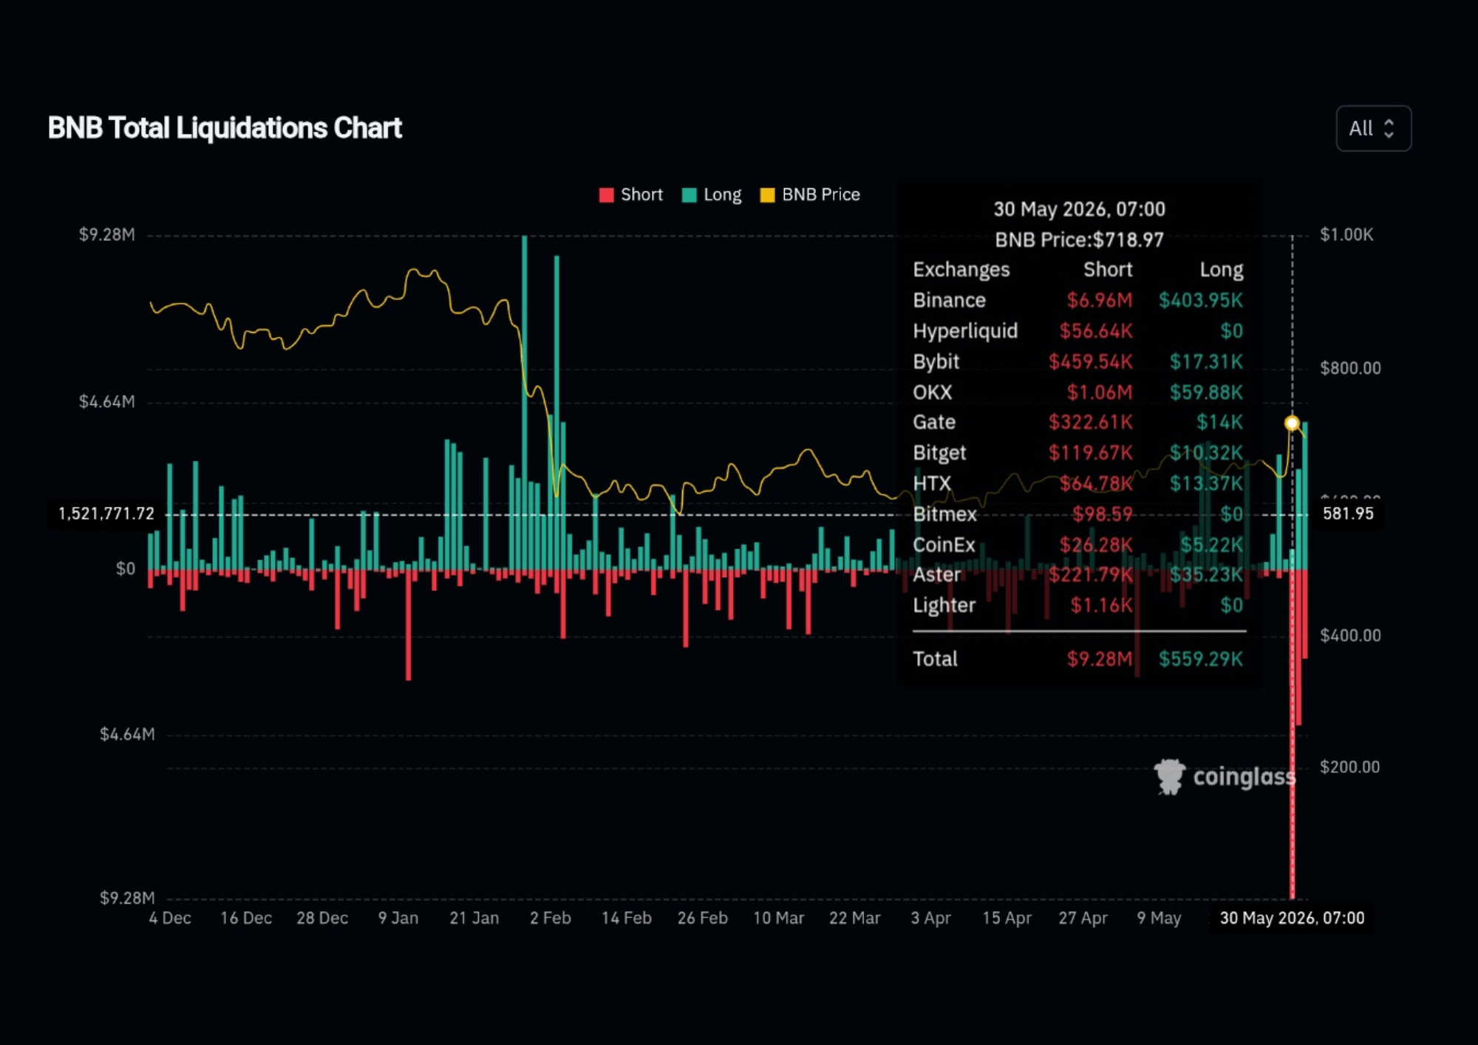Viewport: 1478px width, 1045px height.
Task: Click the Total short value $9.28M
Action: click(x=1099, y=659)
